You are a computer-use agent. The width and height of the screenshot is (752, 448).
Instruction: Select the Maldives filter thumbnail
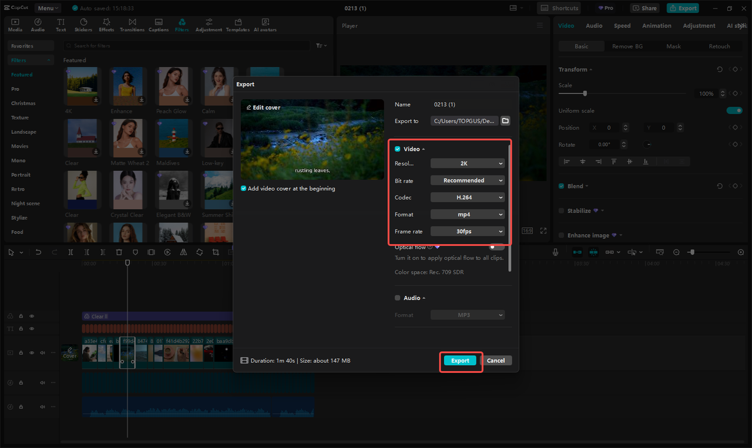pos(173,138)
